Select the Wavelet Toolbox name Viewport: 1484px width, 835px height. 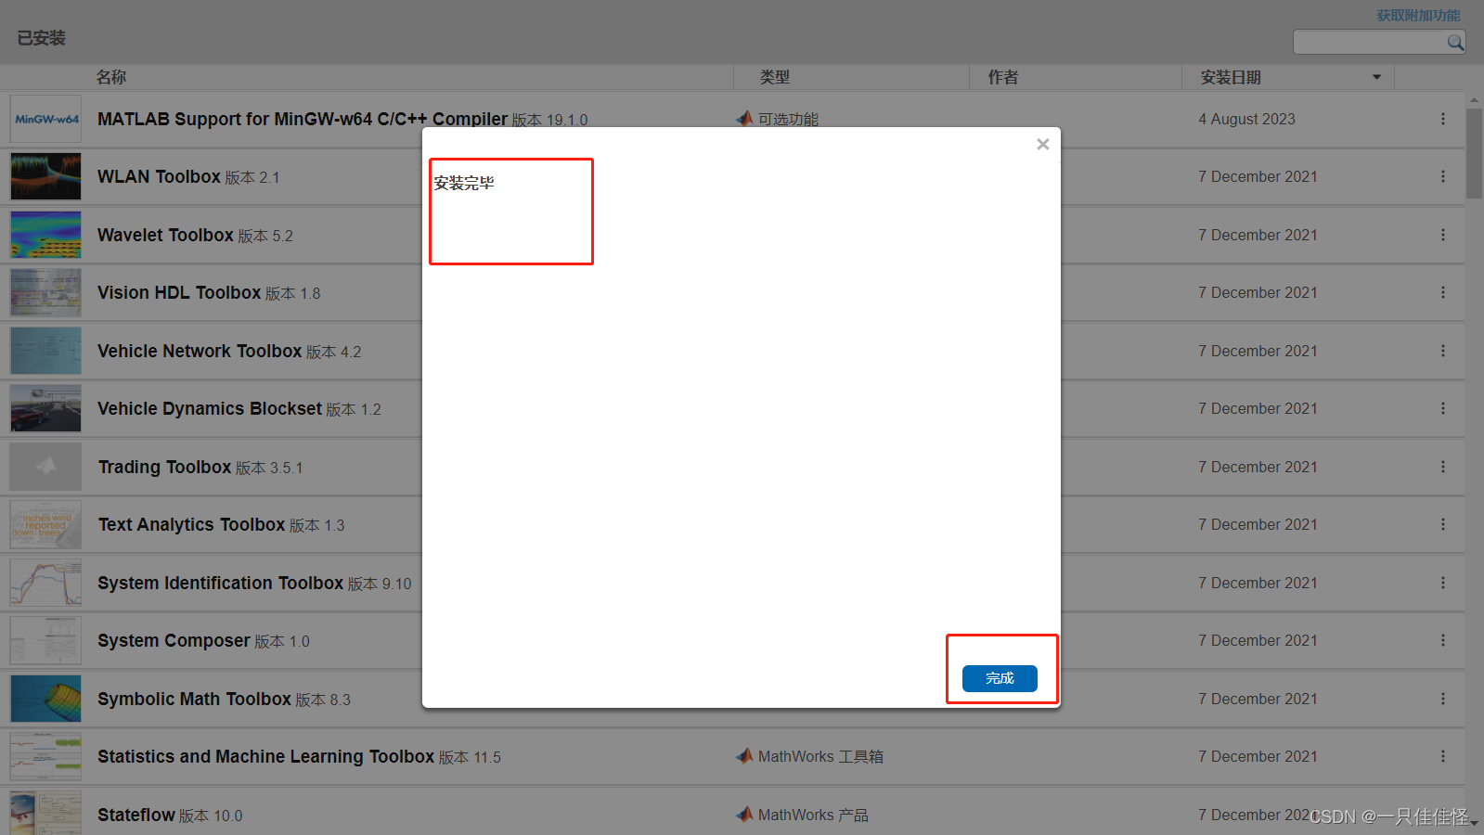tap(165, 235)
